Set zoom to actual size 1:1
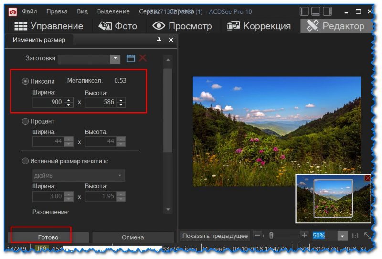The width and height of the screenshot is (382, 259). click(355, 236)
